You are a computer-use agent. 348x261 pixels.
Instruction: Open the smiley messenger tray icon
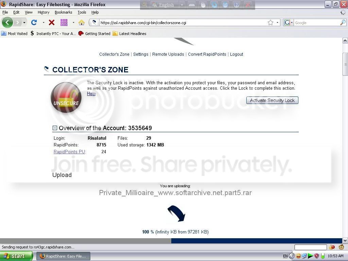(x=298, y=256)
